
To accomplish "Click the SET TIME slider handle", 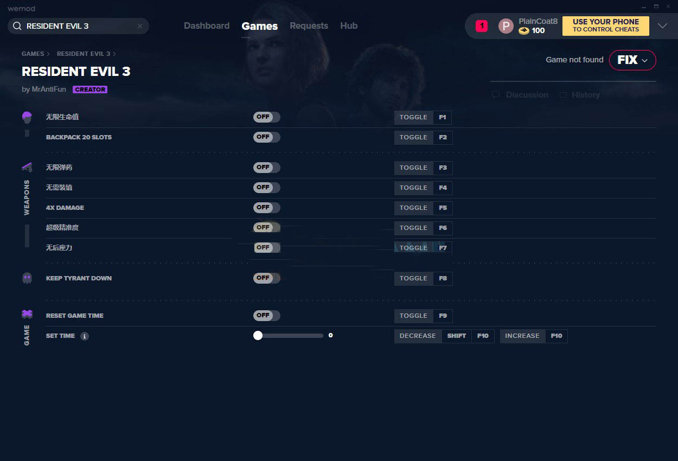I will pos(258,336).
